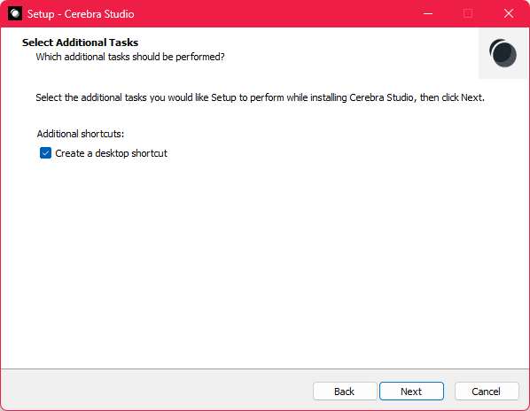Viewport: 530px width, 411px height.
Task: Click the 'Setup - Cerebra Studio' title text
Action: pyautogui.click(x=81, y=14)
